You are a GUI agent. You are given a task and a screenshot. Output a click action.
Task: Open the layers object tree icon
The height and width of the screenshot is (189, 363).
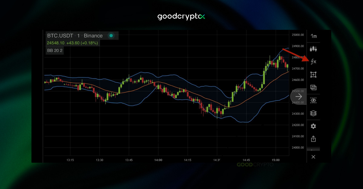313,113
